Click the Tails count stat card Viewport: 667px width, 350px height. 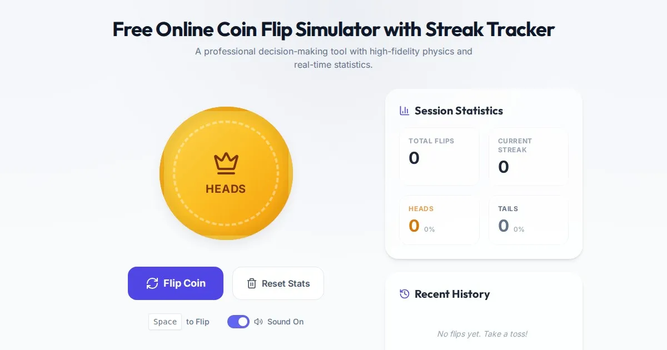pos(528,220)
